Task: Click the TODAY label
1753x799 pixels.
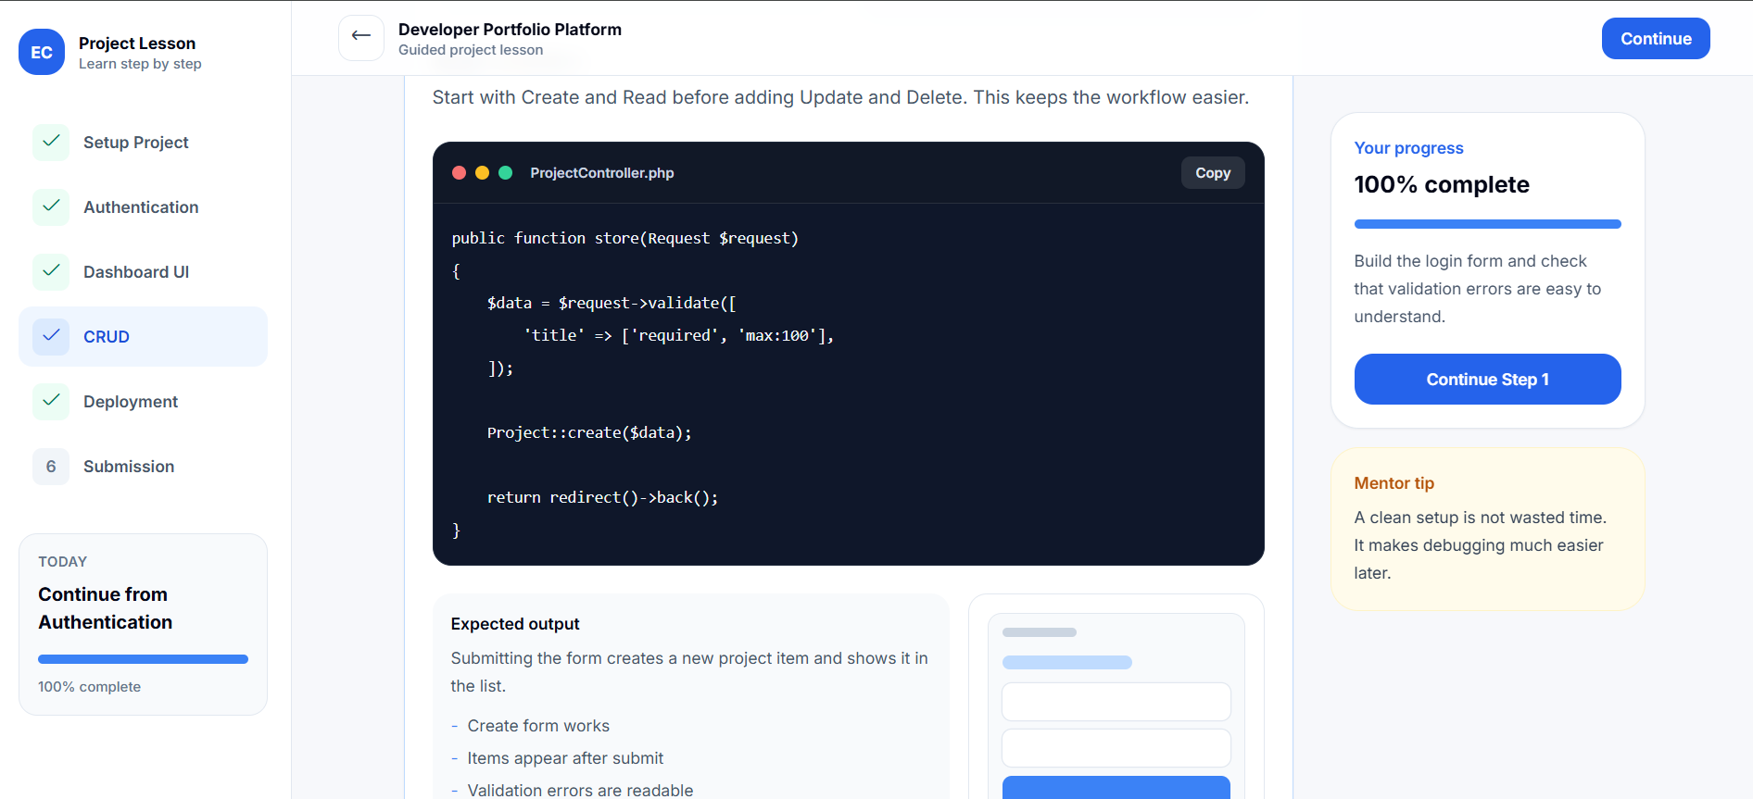Action: click(x=62, y=562)
